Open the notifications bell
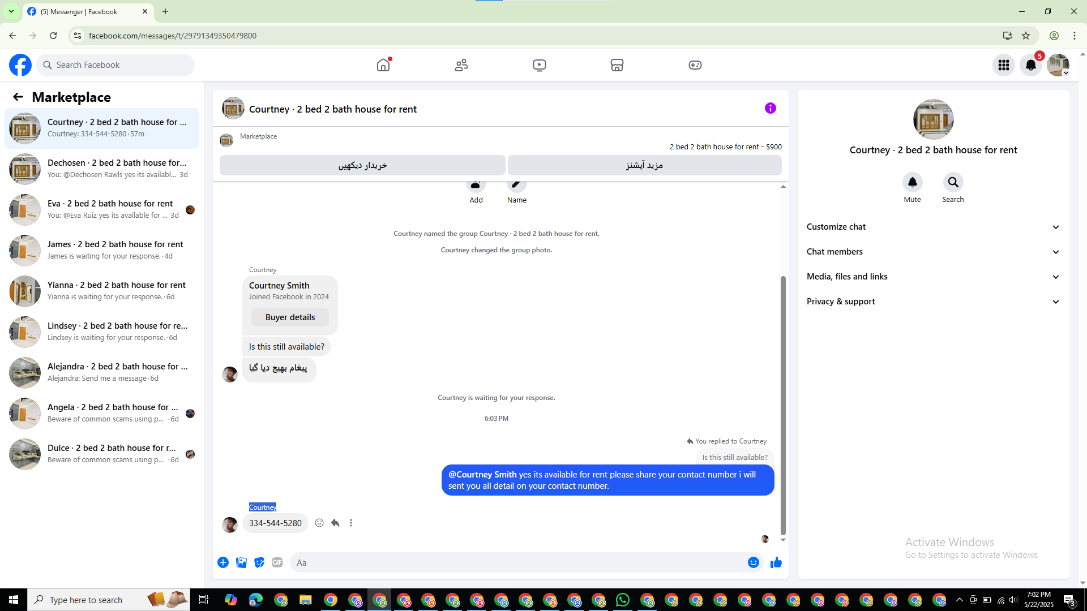Viewport: 1087px width, 611px height. pyautogui.click(x=1031, y=65)
